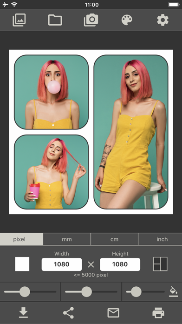This screenshot has width=182, height=324.
Task: Tap the airplane mode status icon
Action: click(x=6, y=5)
